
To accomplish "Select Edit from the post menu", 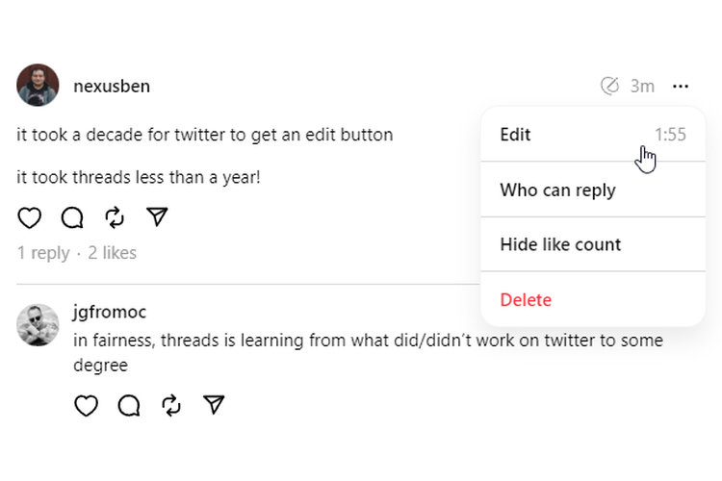I will click(x=516, y=135).
